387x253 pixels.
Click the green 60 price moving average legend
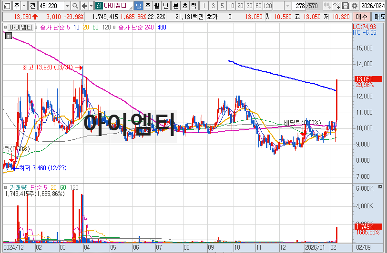[95, 27]
